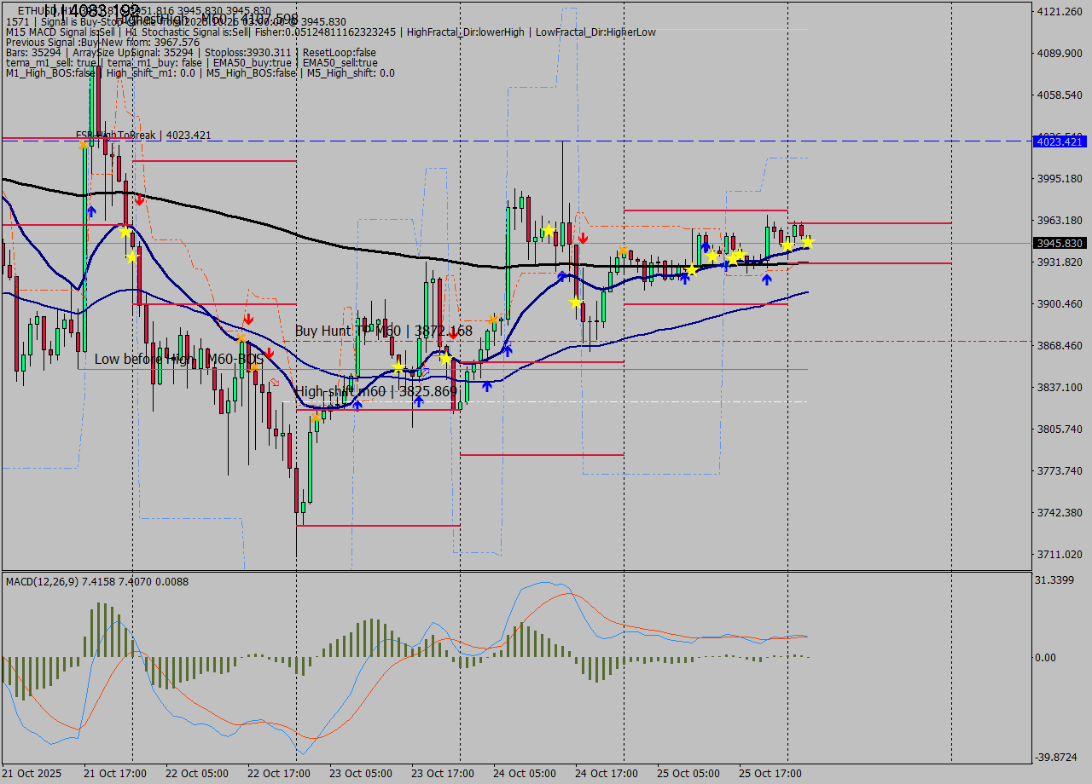
Task: Click the 23 Oct 05:00 time axis label
Action: [361, 773]
